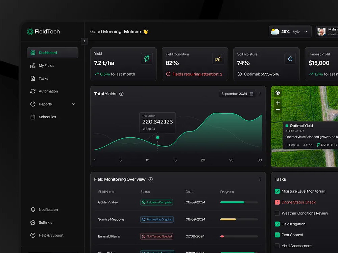This screenshot has height=253, width=338.
Task: Click the Reports pie chart icon
Action: 33,104
